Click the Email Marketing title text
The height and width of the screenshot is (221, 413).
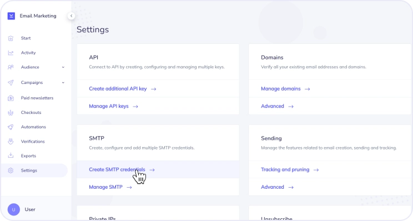click(x=38, y=16)
